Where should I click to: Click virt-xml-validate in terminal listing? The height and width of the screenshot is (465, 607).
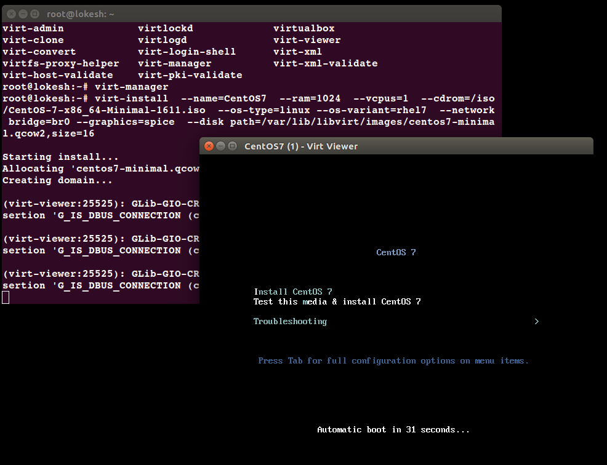325,63
